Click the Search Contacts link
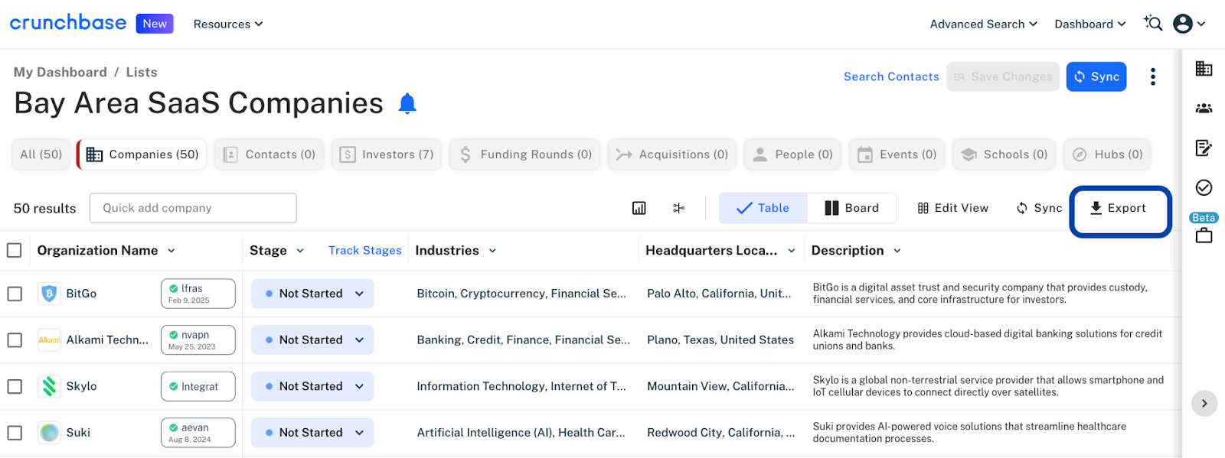Image resolution: width=1225 pixels, height=458 pixels. [891, 76]
